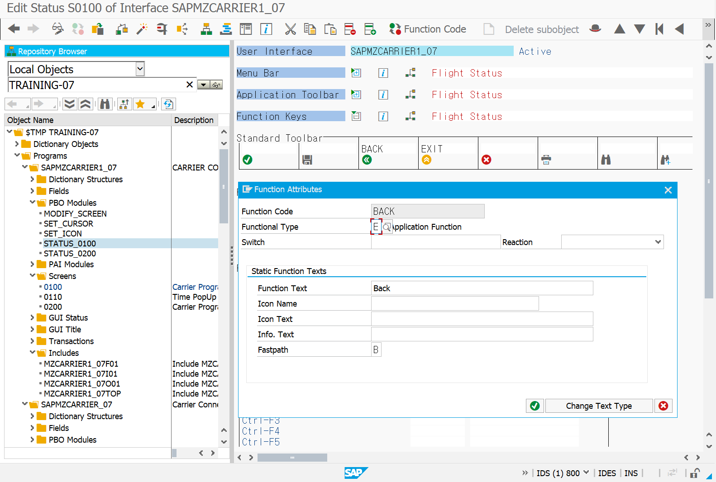Click the IDS (1) 800 system dropdown
The image size is (716, 482).
pyautogui.click(x=563, y=473)
